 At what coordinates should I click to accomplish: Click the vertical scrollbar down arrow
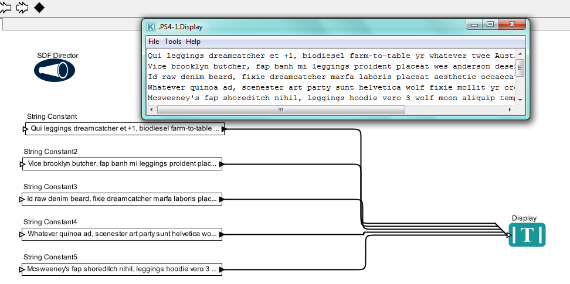tap(520, 101)
